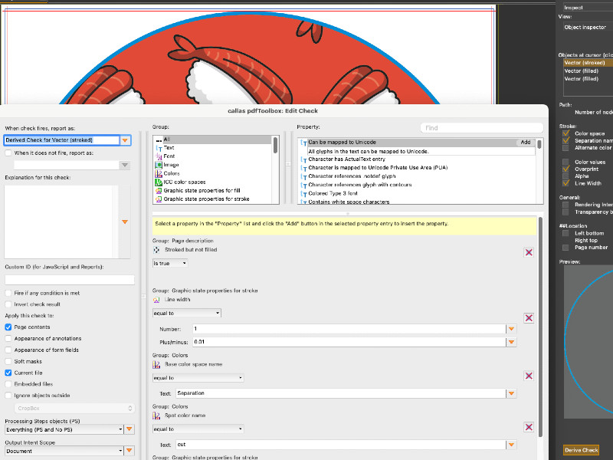613x460 pixels.
Task: Click Base color space name property icon
Action: coord(156,365)
